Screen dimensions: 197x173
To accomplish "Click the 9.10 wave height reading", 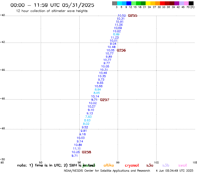I will [91, 110].
